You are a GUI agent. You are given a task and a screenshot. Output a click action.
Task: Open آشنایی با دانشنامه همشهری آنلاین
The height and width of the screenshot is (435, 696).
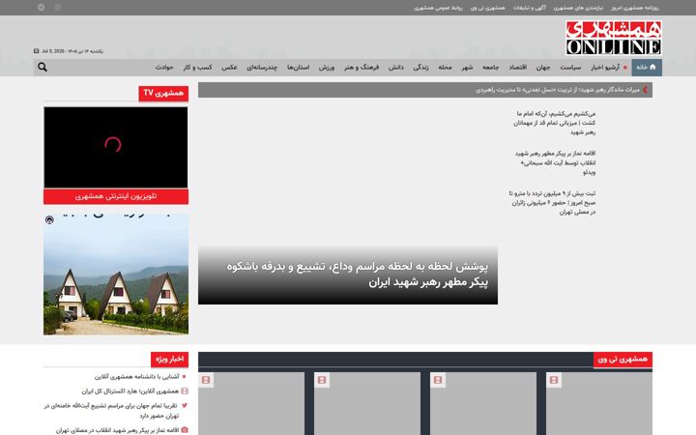tap(136, 376)
